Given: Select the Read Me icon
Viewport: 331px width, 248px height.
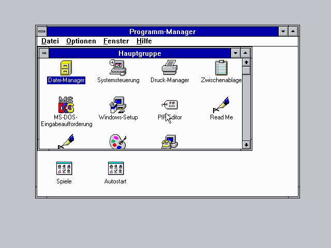Looking at the screenshot, I should pyautogui.click(x=221, y=105).
